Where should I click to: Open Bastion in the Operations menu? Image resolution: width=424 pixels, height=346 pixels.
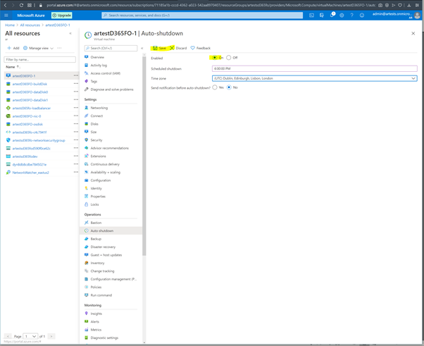pos(96,223)
